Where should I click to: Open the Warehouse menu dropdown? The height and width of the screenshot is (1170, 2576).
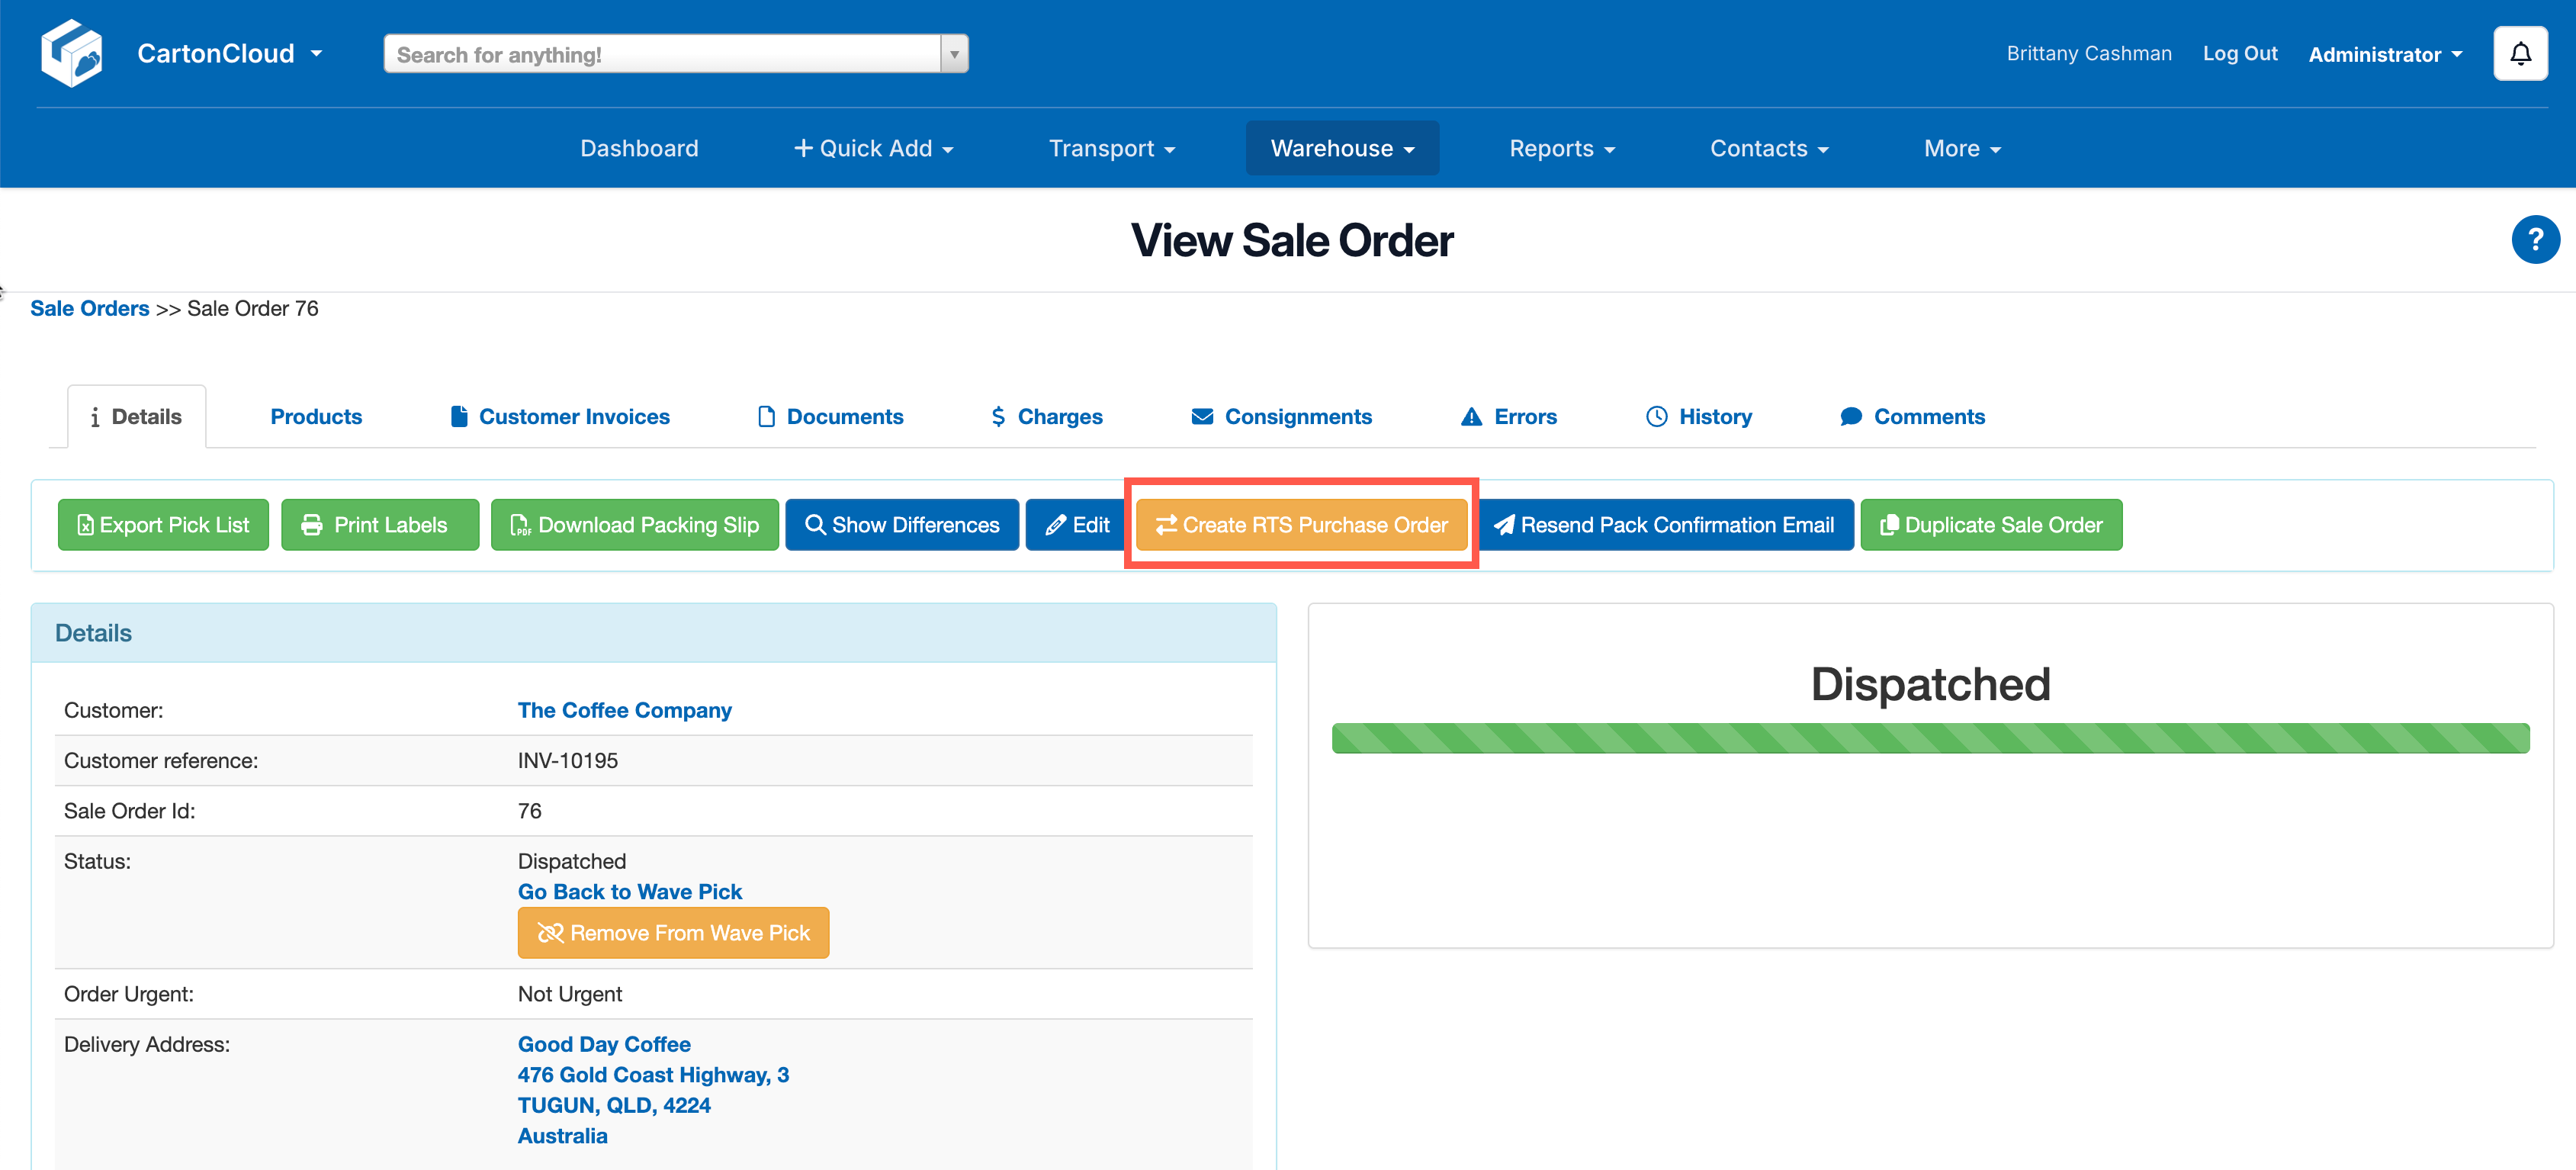(1341, 148)
